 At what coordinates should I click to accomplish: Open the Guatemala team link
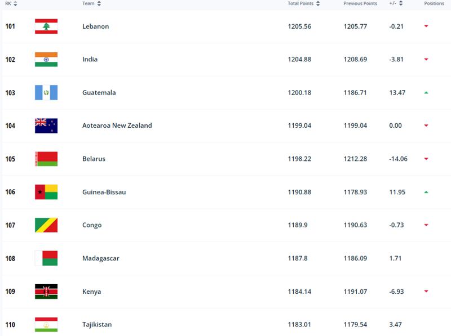click(99, 92)
